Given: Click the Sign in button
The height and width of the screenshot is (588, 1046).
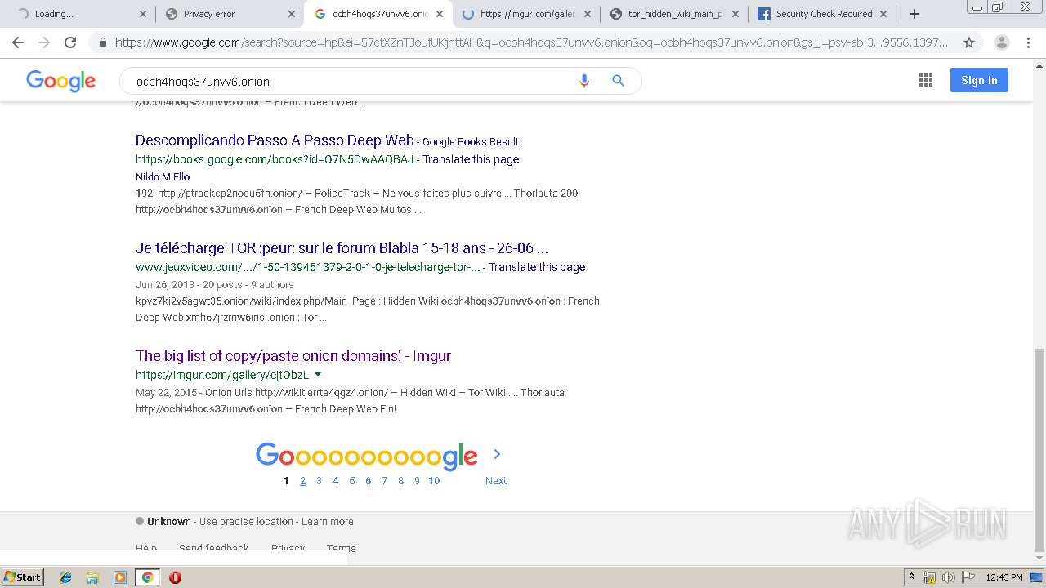Looking at the screenshot, I should point(979,80).
